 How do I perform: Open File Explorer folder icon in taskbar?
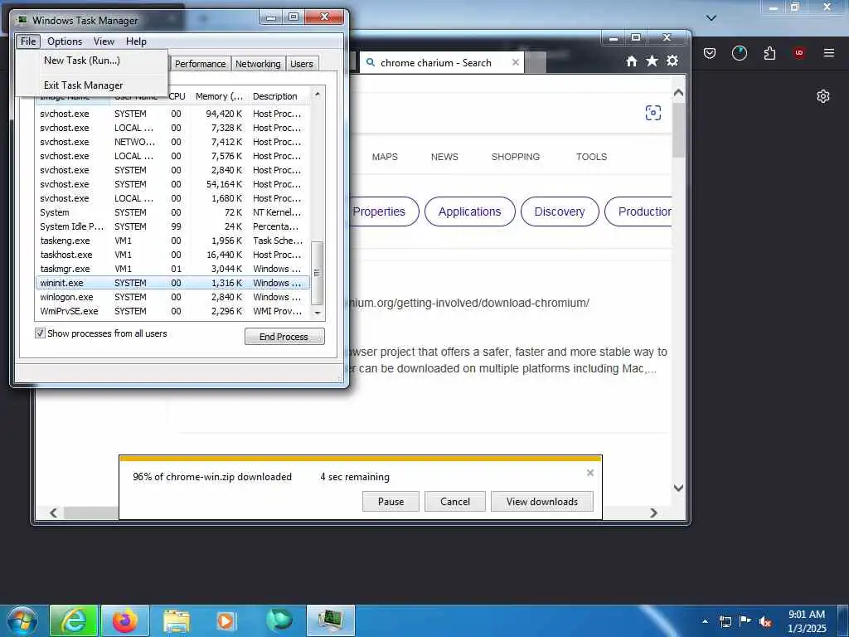(x=177, y=620)
